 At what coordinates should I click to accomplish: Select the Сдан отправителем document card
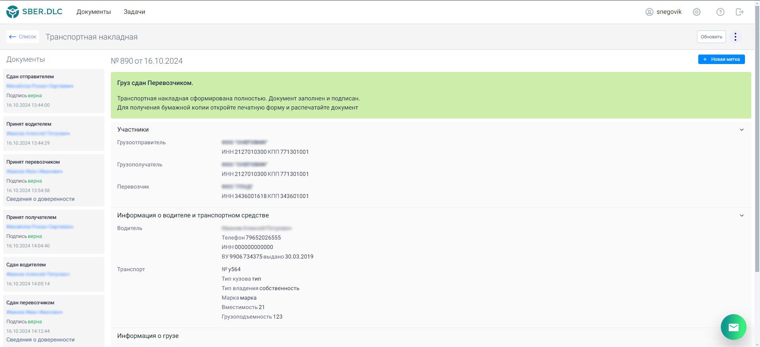pyautogui.click(x=54, y=91)
